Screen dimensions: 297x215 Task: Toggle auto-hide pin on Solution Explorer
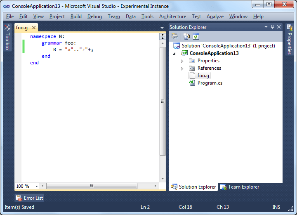point(272,27)
